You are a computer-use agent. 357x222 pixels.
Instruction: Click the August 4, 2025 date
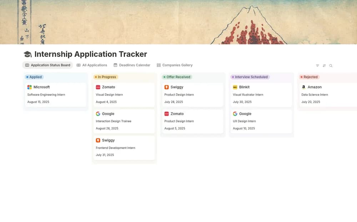[106, 102]
